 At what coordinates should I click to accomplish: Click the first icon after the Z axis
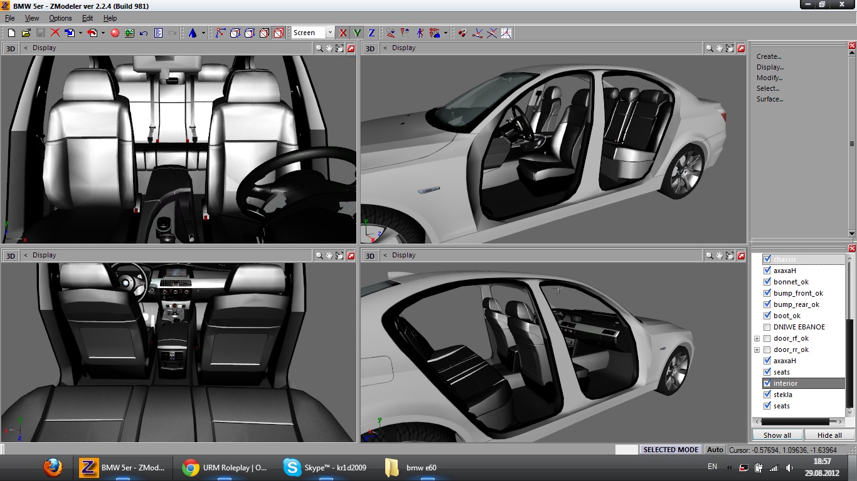(x=391, y=33)
